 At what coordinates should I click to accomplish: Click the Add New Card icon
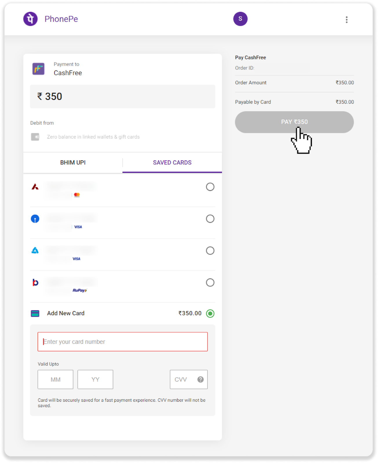tap(35, 313)
